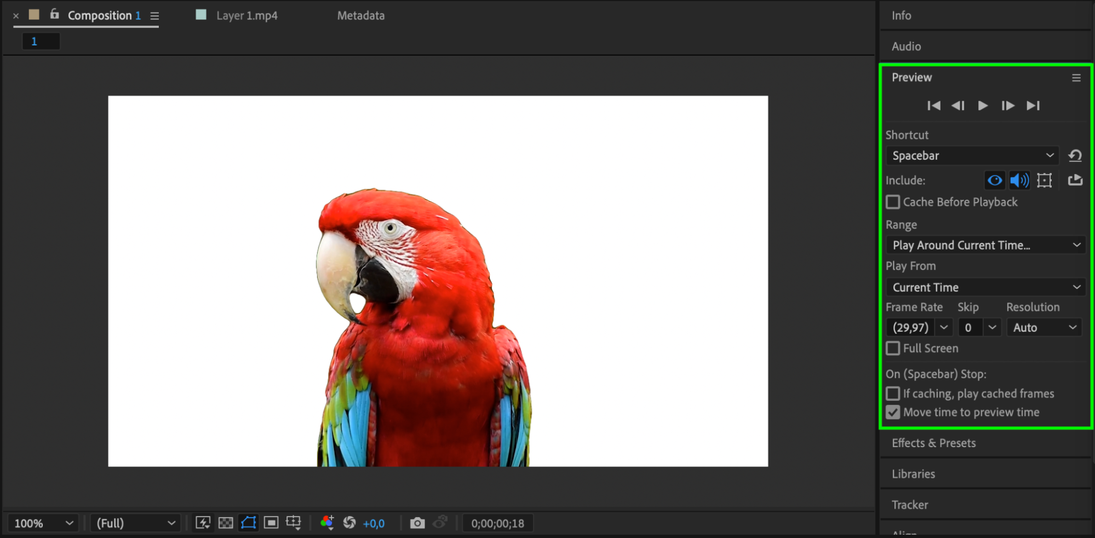Toggle the transparency grid icon
1095x538 pixels.
226,523
